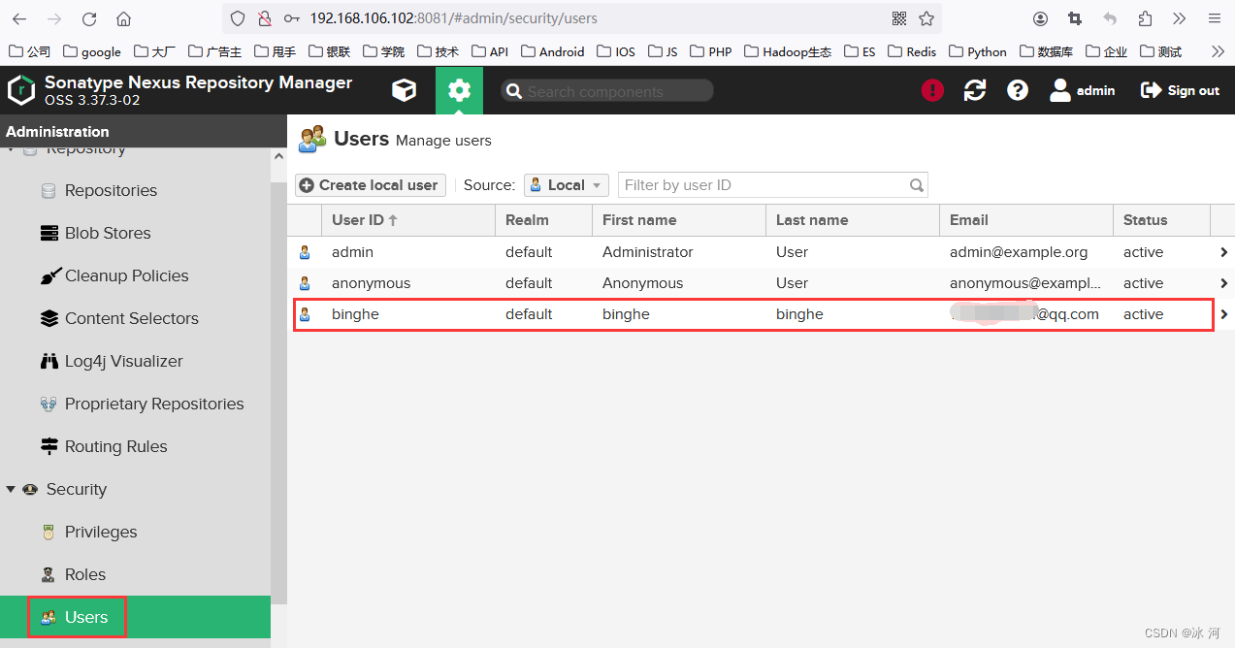Click the Create local user button

tap(370, 185)
